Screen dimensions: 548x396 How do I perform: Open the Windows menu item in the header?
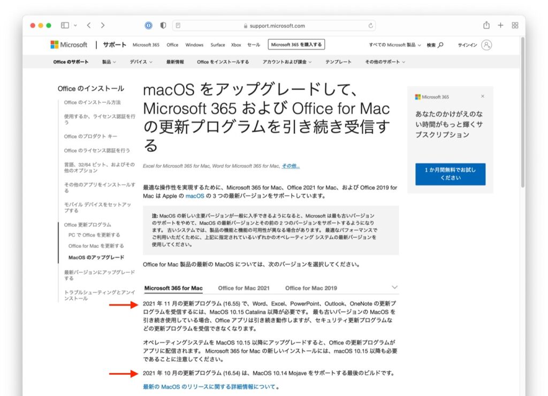194,45
